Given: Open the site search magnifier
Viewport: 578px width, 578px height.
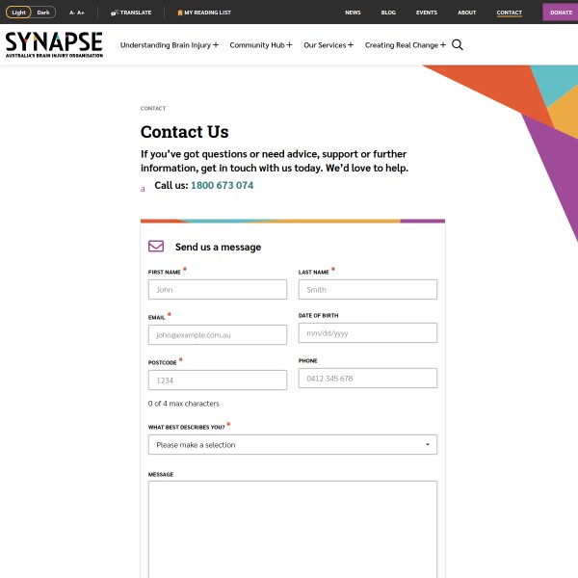Looking at the screenshot, I should [458, 45].
